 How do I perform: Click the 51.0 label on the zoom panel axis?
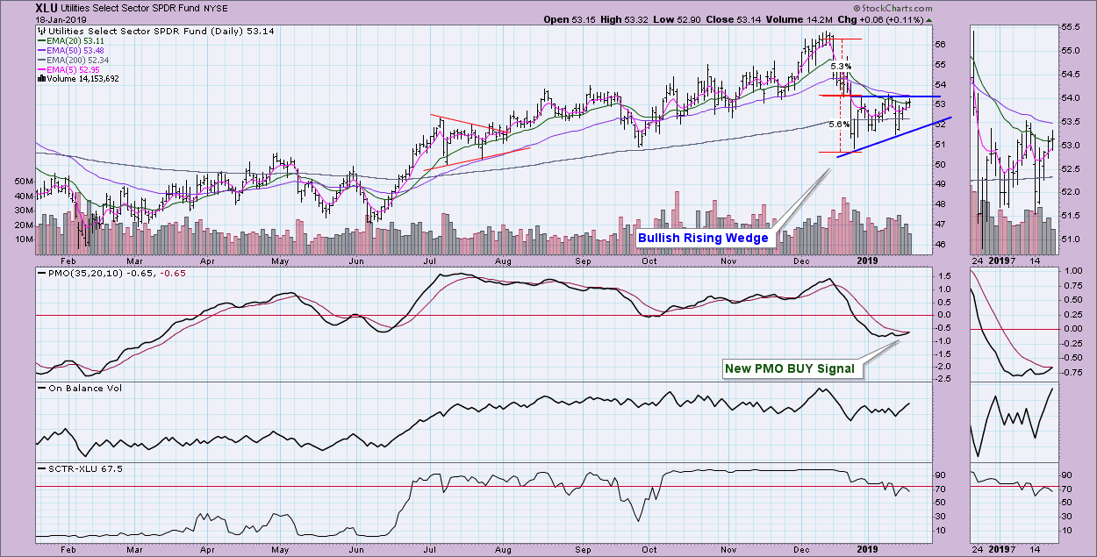click(1072, 239)
